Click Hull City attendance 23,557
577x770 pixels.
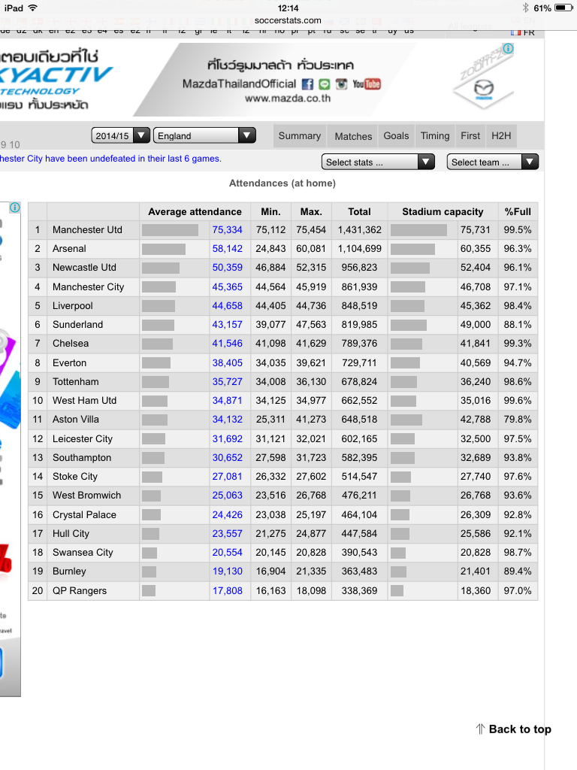coord(227,533)
